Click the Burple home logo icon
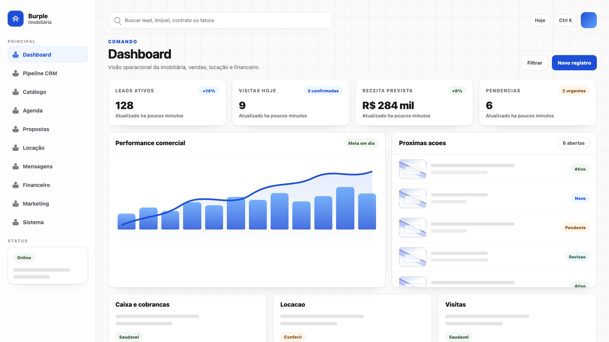609x342 pixels. (16, 19)
